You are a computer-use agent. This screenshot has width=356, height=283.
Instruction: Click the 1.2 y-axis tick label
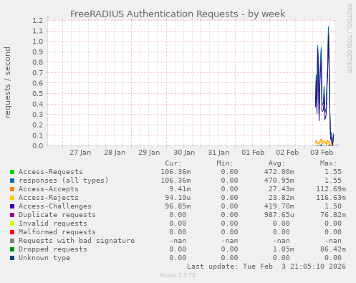point(38,20)
